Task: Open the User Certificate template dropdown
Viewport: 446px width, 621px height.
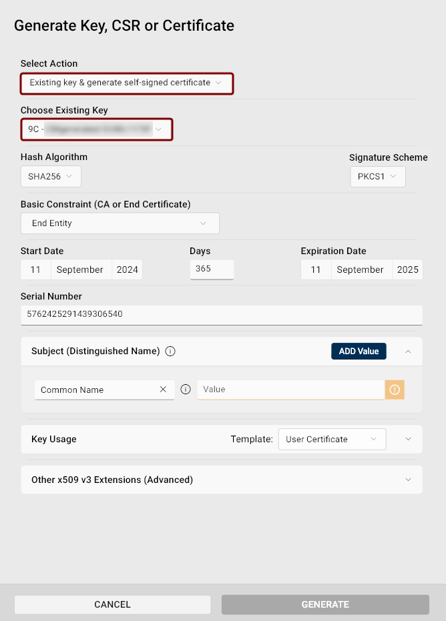Action: (331, 440)
